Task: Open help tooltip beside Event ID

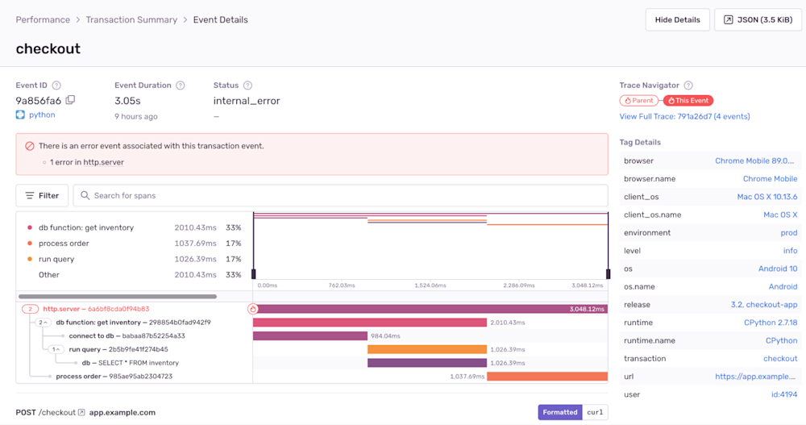Action: (x=56, y=85)
